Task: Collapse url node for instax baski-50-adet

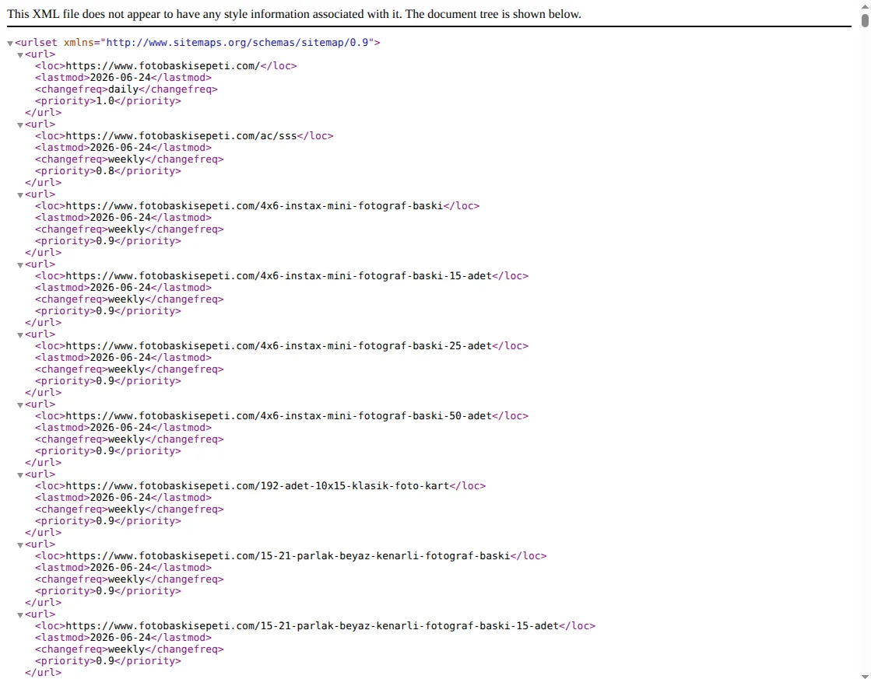Action: (x=20, y=404)
